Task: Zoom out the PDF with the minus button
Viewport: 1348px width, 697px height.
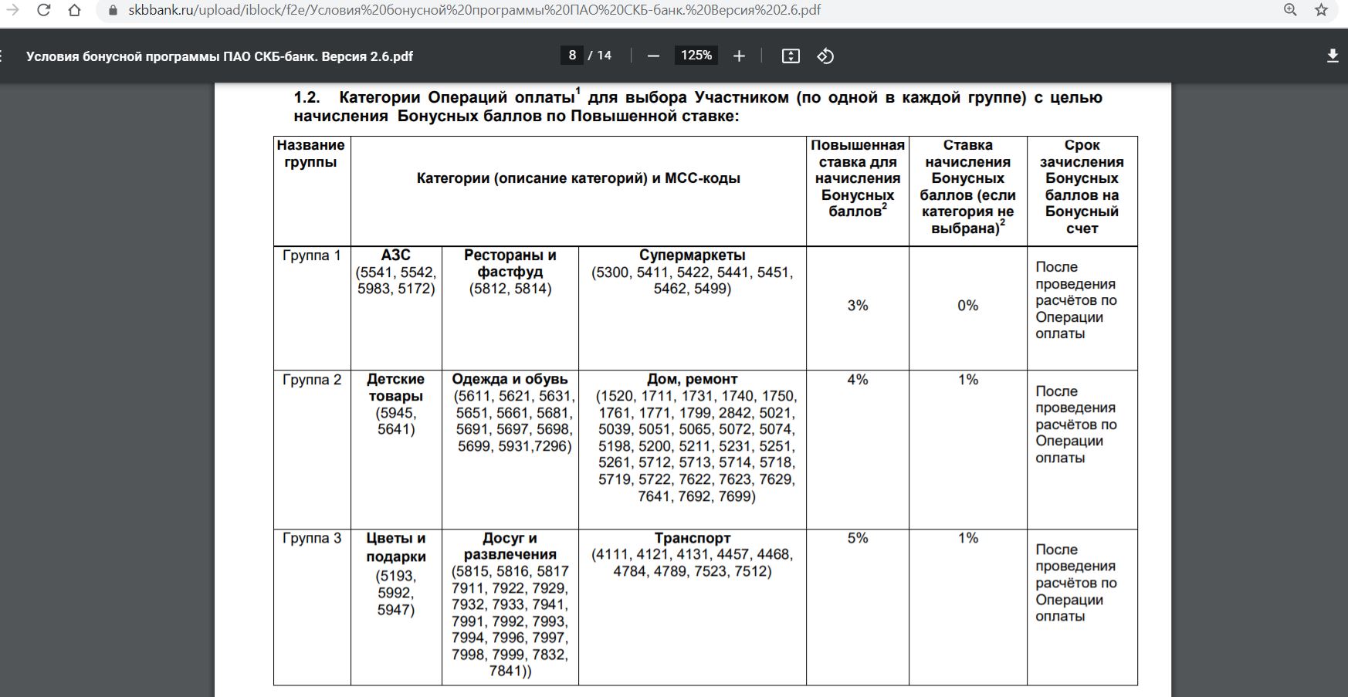Action: click(653, 56)
